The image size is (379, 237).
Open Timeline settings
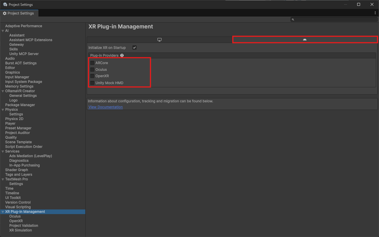tap(12, 193)
